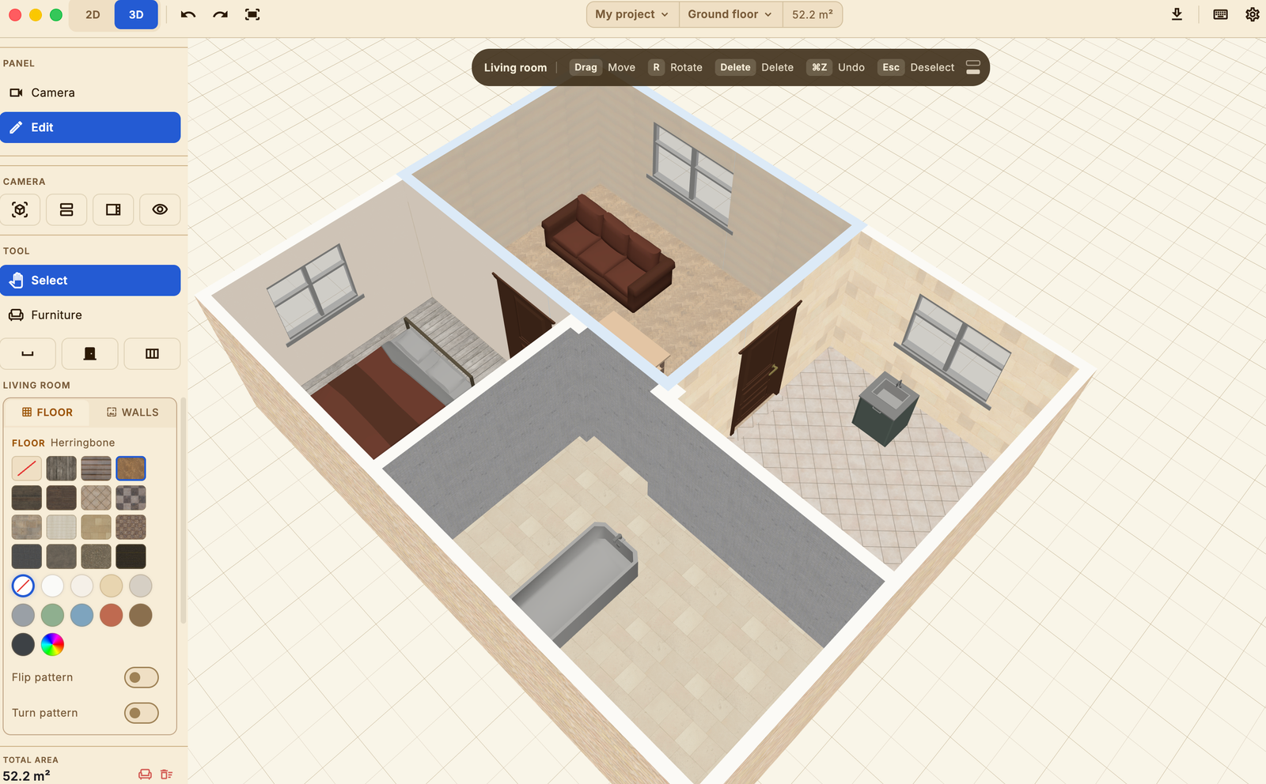Toggle the eye visibility camera button

pos(160,209)
